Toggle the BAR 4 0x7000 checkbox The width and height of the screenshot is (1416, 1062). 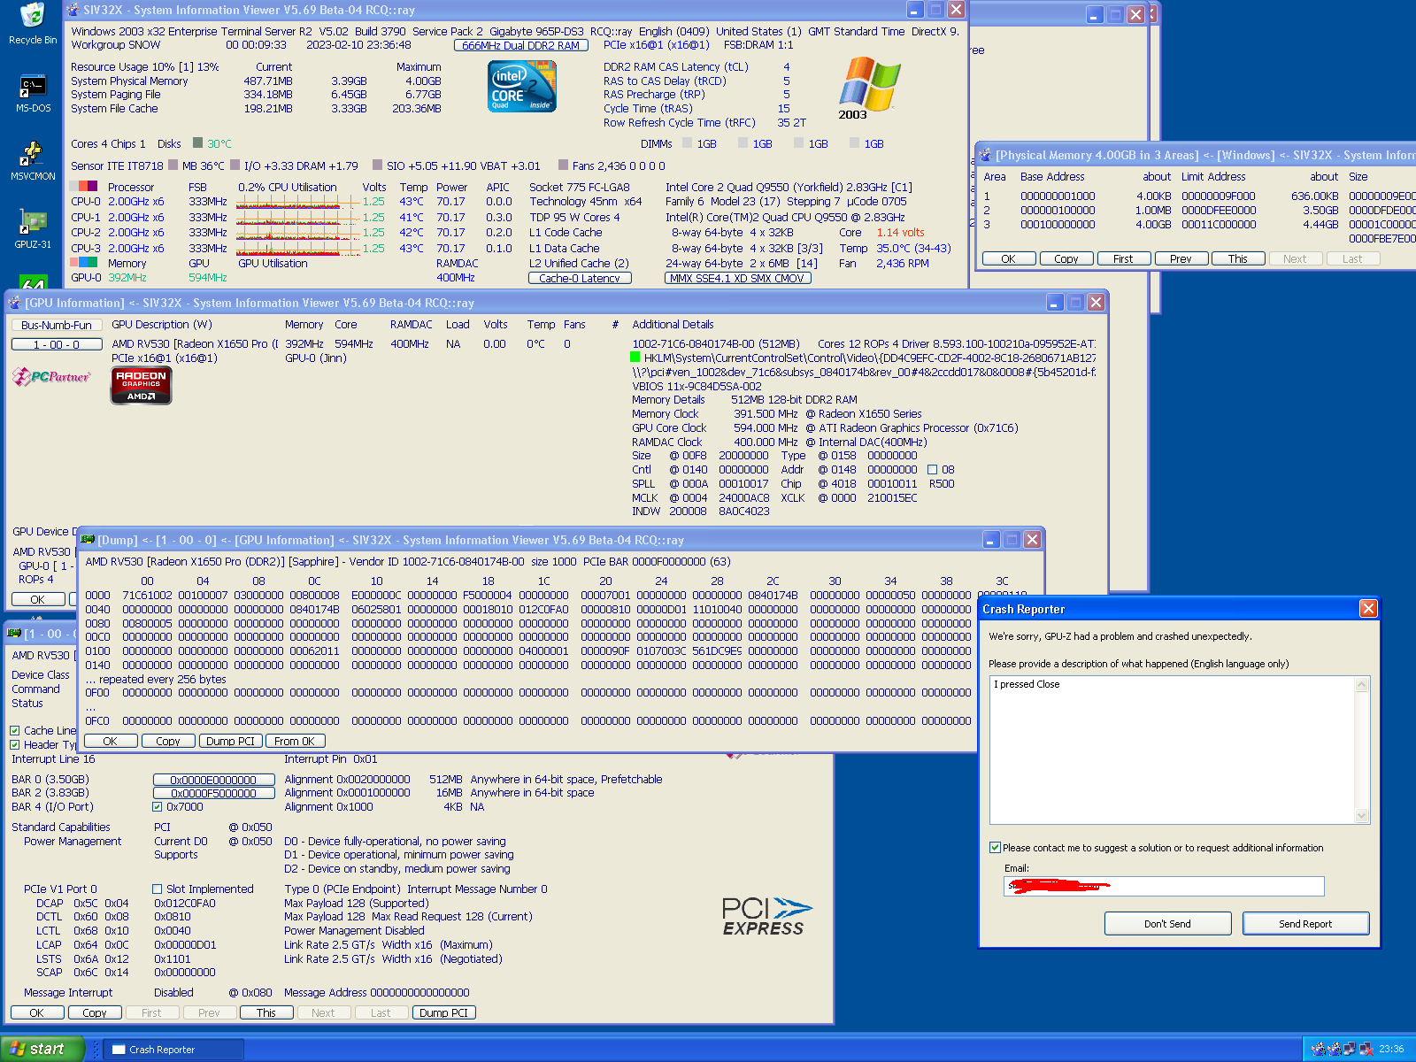(x=158, y=807)
